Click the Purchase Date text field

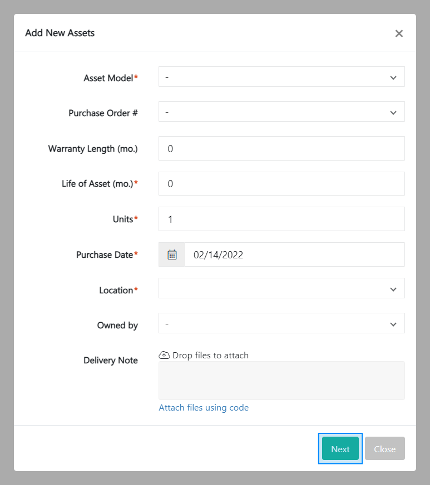[x=295, y=254]
